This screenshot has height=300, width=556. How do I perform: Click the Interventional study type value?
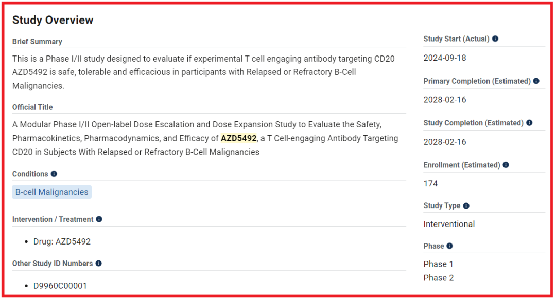coord(449,224)
